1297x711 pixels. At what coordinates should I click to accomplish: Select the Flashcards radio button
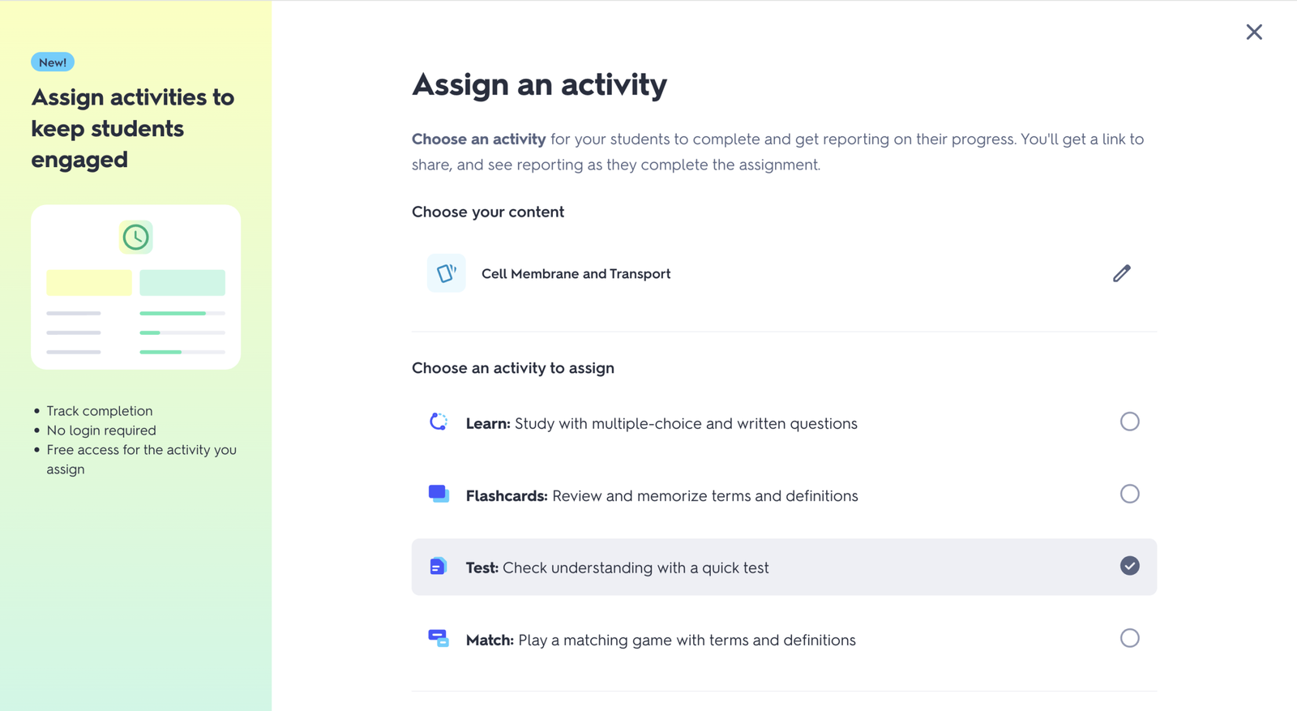point(1129,494)
